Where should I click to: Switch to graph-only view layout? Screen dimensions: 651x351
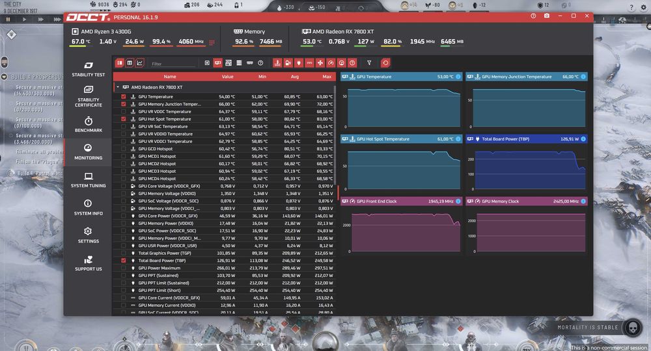140,63
